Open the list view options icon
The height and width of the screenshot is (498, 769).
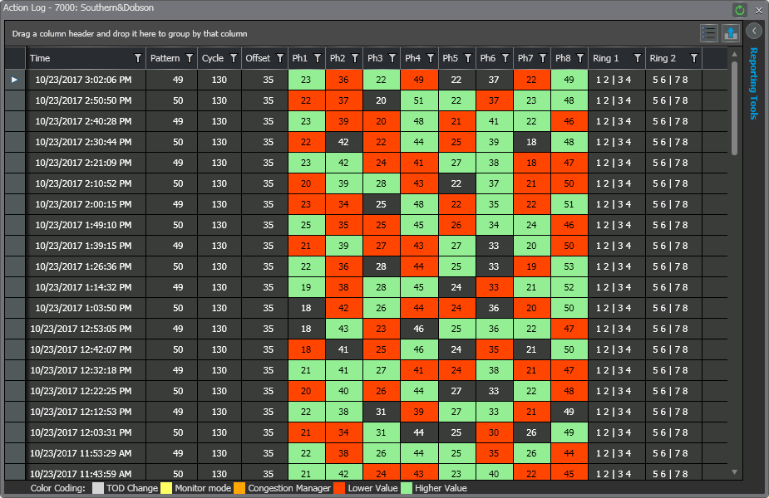pos(709,33)
